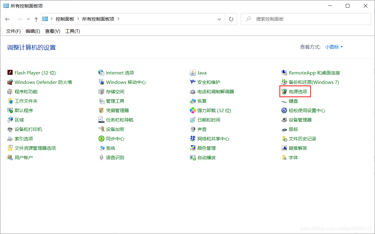Open the 恢复 icon
Screen dimensions: 375x234
point(193,101)
